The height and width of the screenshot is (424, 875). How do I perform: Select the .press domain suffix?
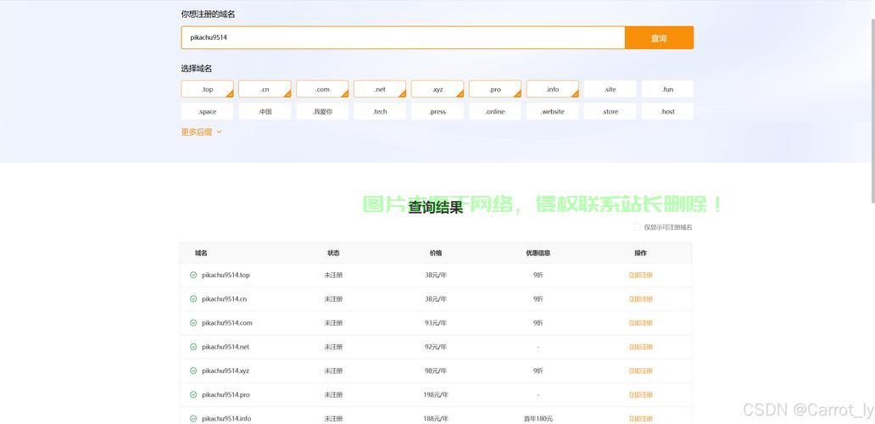click(437, 112)
